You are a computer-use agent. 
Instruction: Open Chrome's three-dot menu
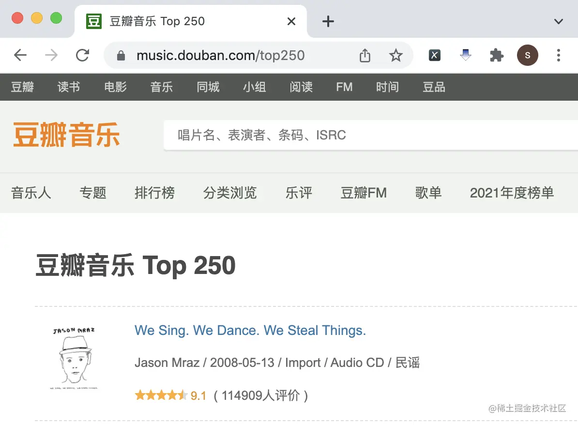[559, 55]
